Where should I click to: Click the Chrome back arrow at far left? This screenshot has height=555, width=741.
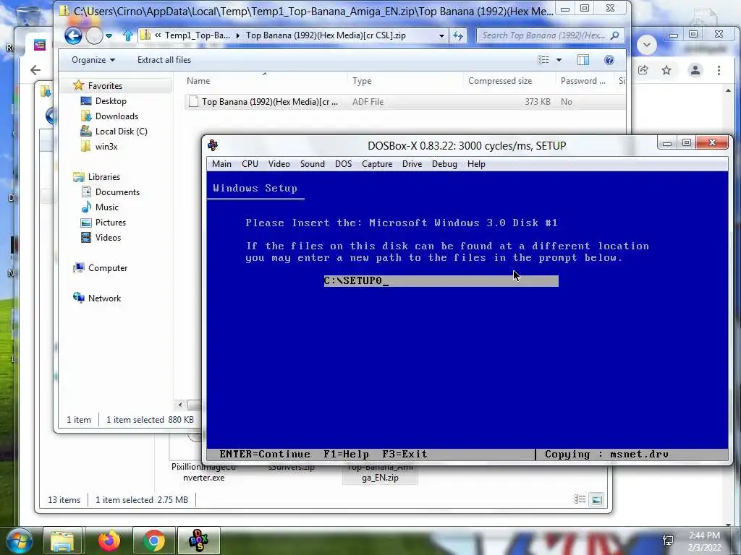click(x=35, y=70)
